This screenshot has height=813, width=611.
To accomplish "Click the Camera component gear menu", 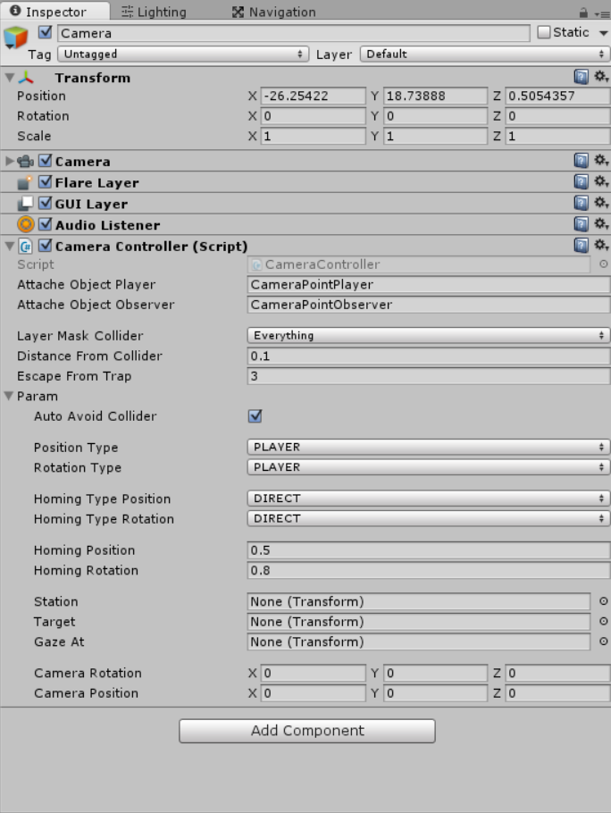I will point(601,161).
